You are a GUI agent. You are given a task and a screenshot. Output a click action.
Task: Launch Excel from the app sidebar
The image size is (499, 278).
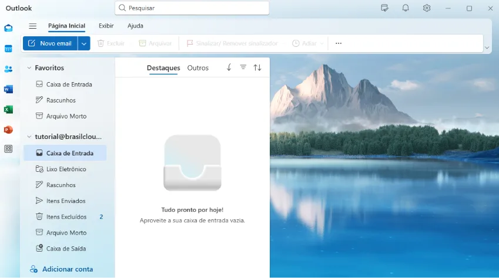click(8, 110)
